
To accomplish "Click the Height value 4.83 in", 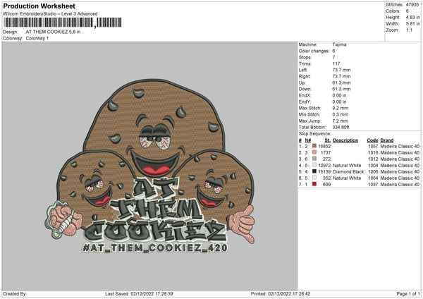I will click(x=412, y=17).
